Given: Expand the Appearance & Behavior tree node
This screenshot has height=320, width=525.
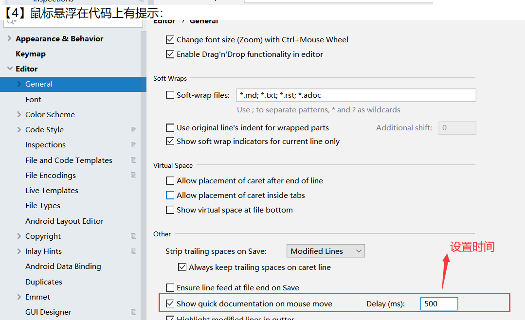Looking at the screenshot, I should tap(10, 39).
